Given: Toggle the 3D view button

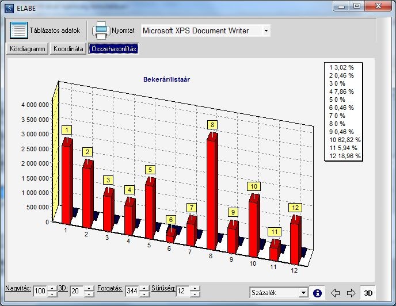Looking at the screenshot, I should point(368,293).
